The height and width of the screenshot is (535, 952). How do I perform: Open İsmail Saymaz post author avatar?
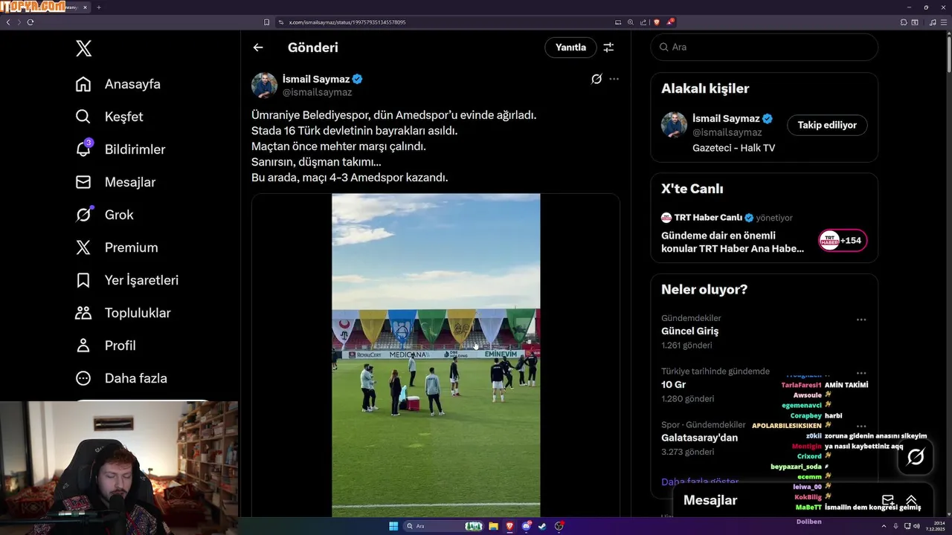(264, 85)
